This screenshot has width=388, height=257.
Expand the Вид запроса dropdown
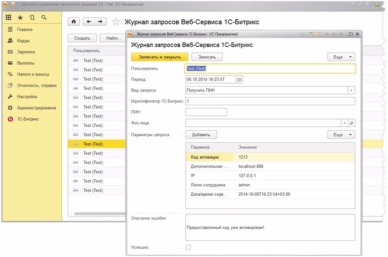pos(352,90)
